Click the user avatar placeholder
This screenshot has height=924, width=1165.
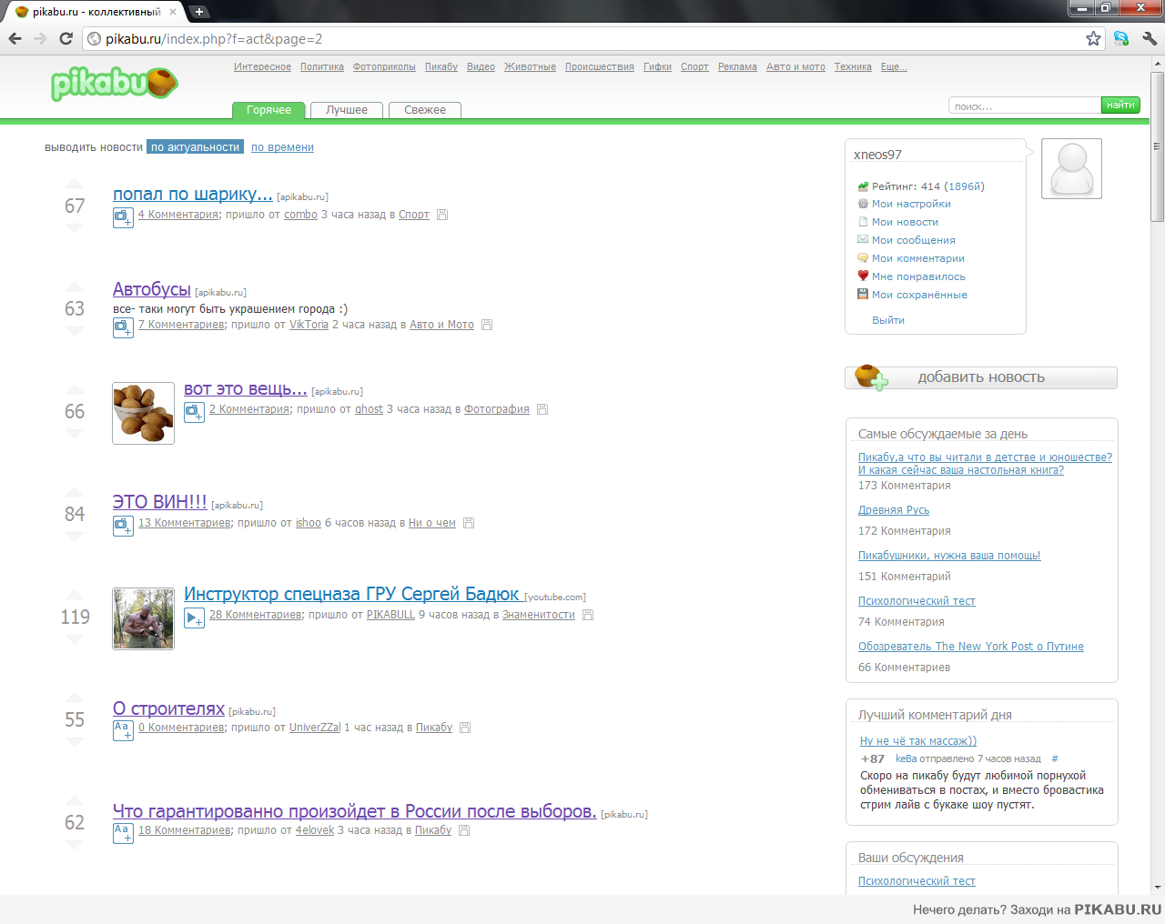[1071, 168]
